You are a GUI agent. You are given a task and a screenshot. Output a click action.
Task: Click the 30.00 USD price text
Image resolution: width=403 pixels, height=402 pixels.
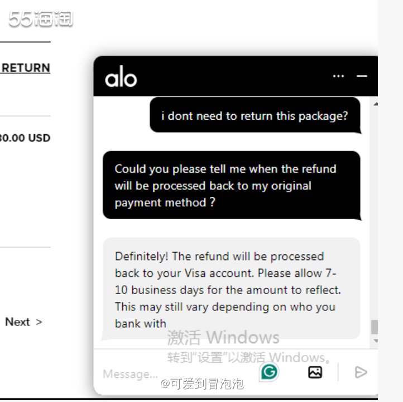tap(25, 138)
